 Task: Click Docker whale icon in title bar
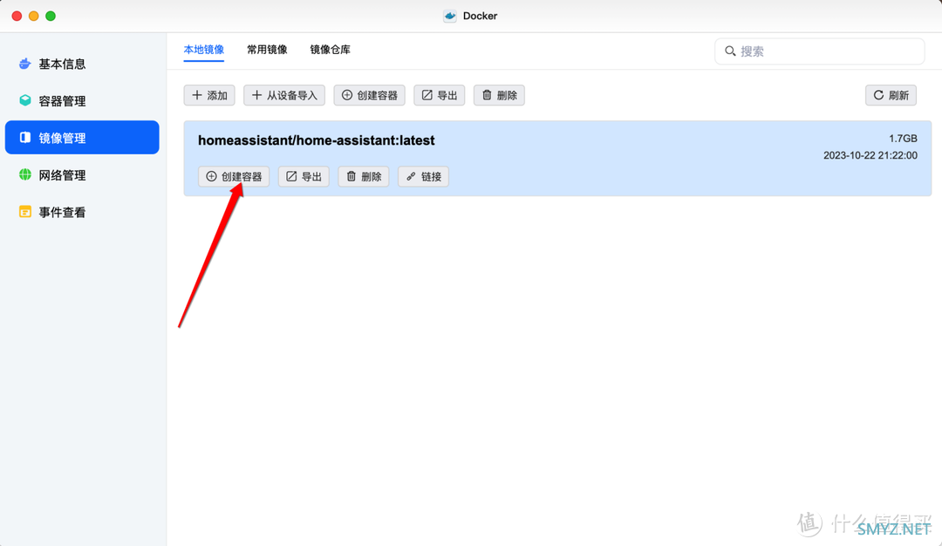[x=450, y=17]
